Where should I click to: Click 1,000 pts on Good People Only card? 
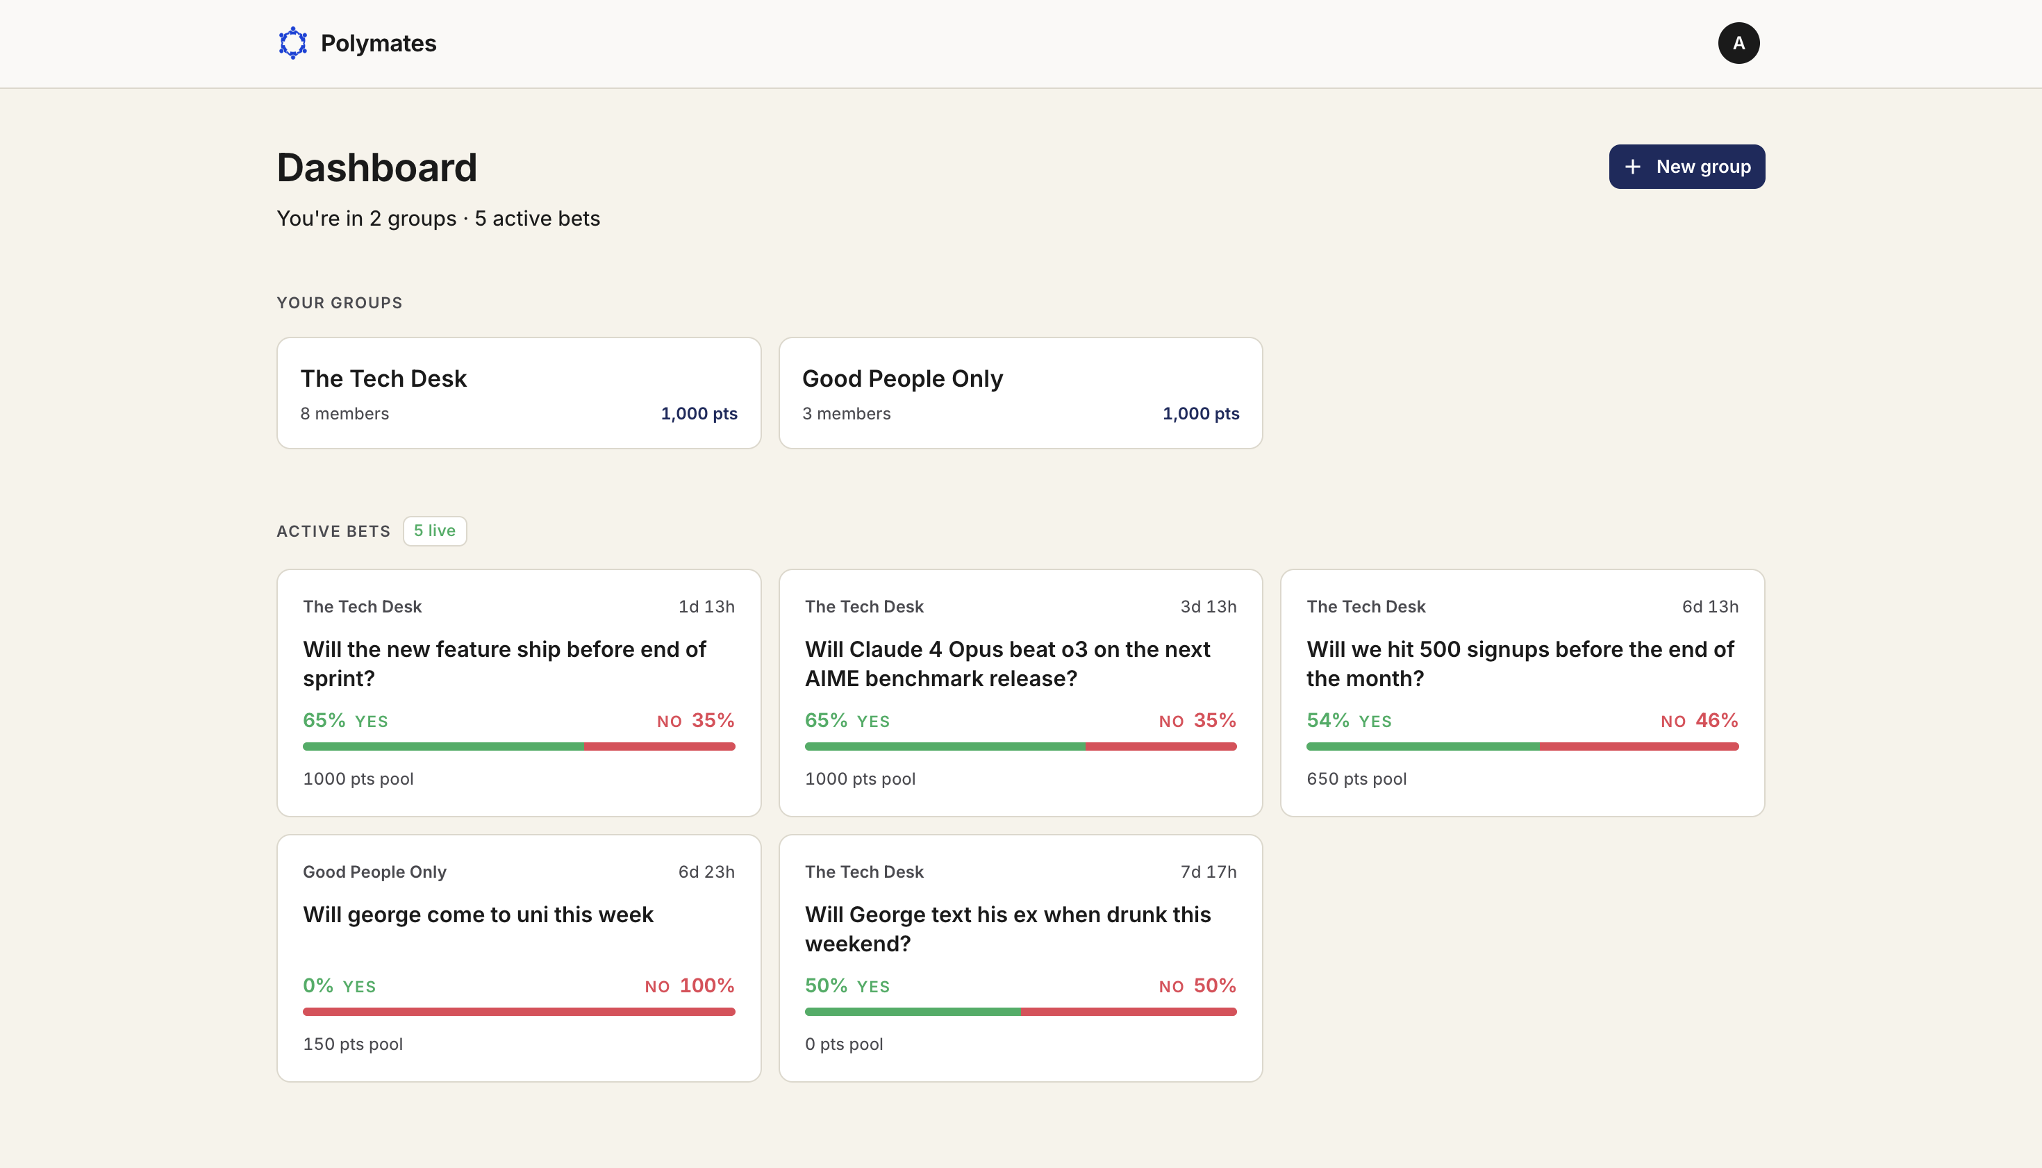tap(1200, 414)
